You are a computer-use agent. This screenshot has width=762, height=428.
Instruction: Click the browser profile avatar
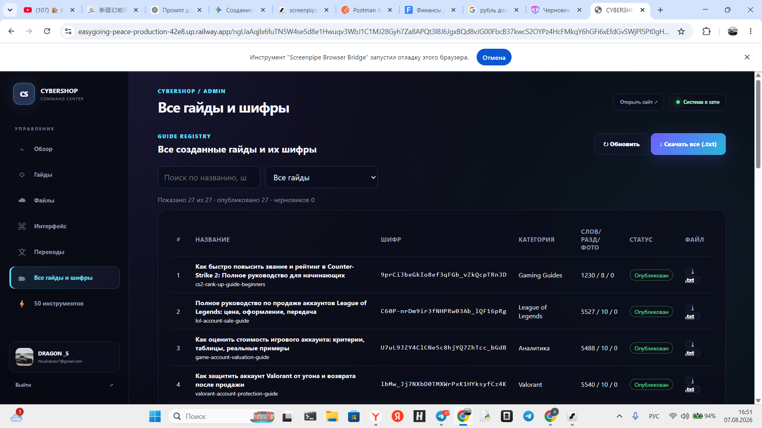tap(733, 31)
